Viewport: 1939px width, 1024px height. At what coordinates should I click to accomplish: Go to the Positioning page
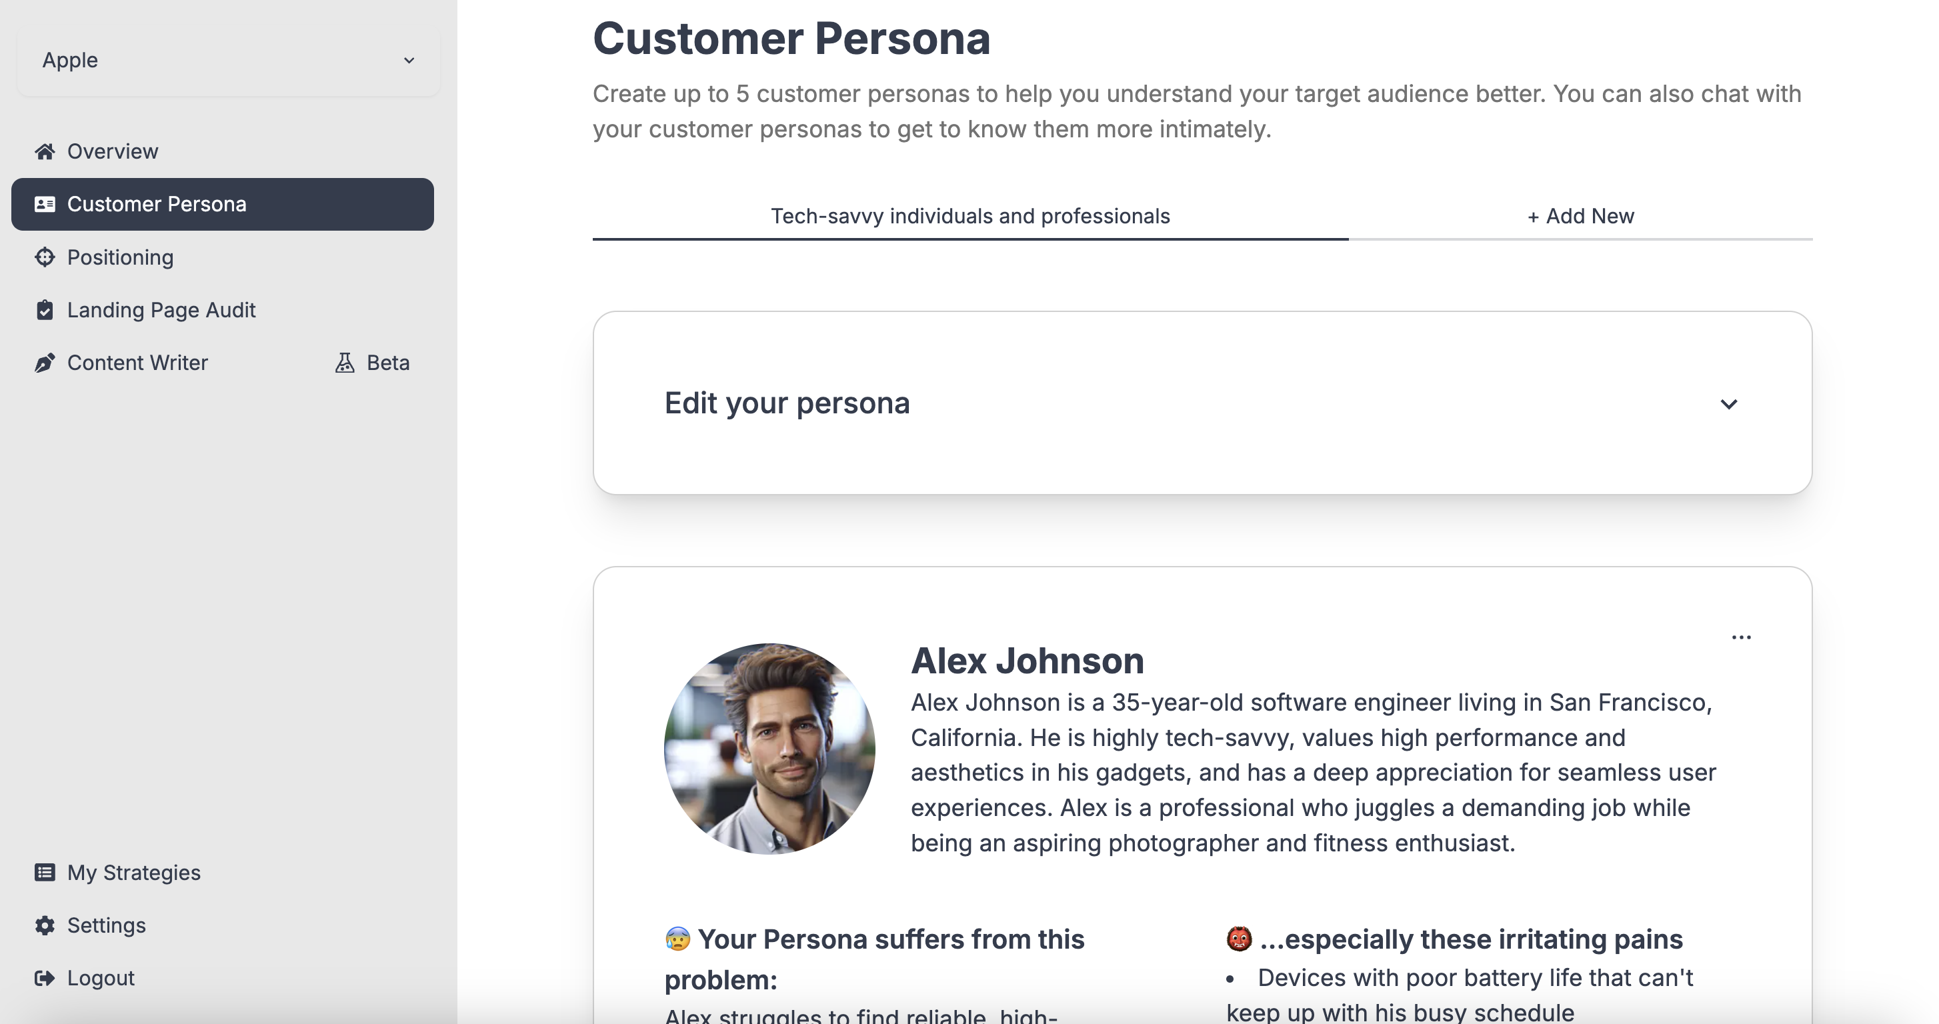pyautogui.click(x=121, y=257)
